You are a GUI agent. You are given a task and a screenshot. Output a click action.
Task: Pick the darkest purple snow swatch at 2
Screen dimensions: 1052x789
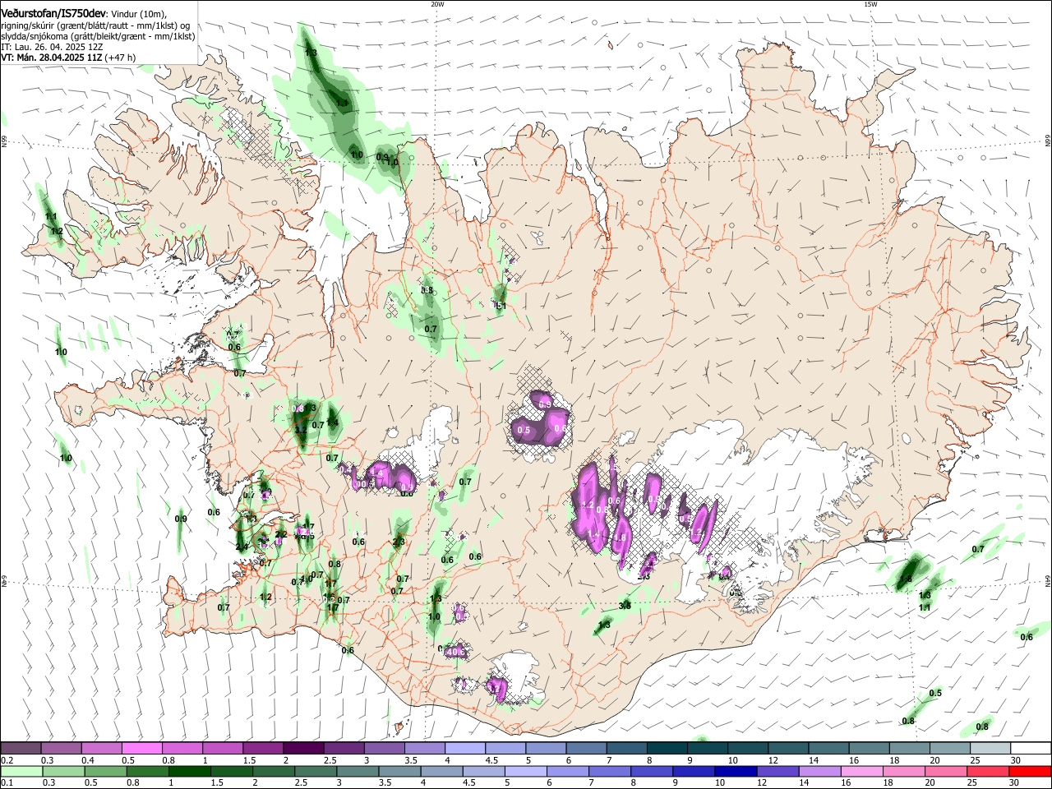pyautogui.click(x=302, y=748)
